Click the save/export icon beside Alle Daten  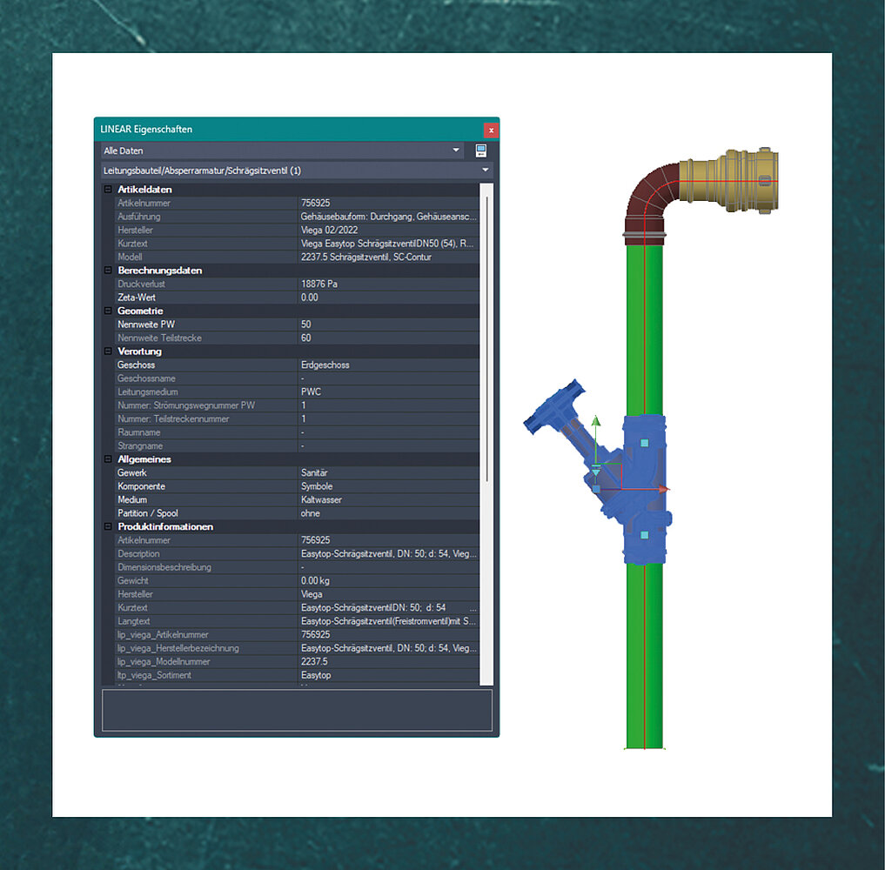[x=481, y=151]
